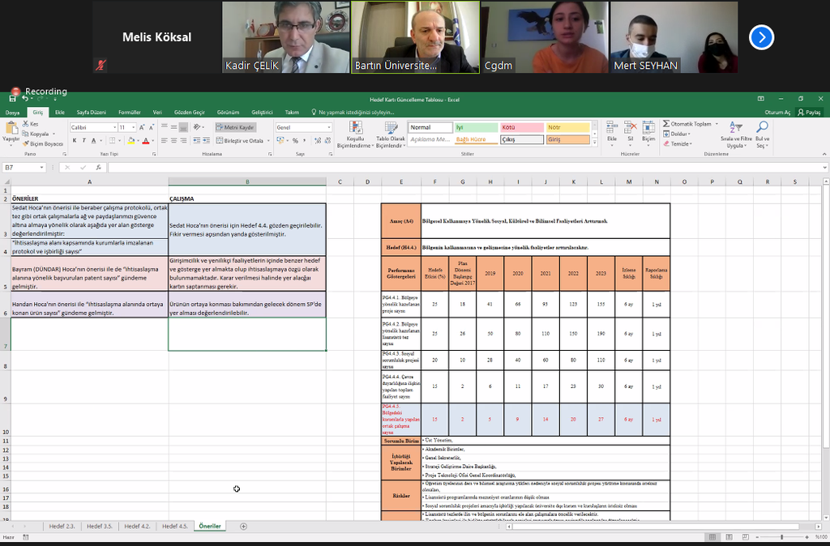Open the Formüller ribbon tab
Image resolution: width=830 pixels, height=546 pixels.
(x=129, y=113)
